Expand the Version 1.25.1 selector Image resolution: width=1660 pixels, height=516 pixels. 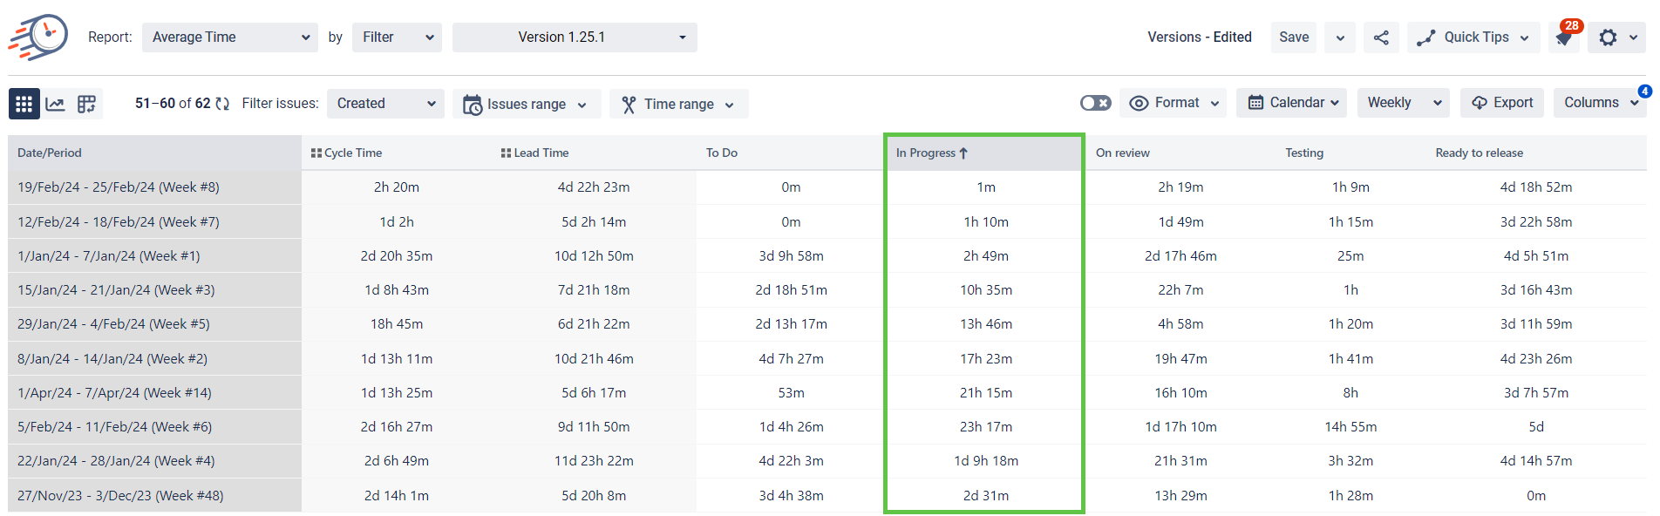575,37
